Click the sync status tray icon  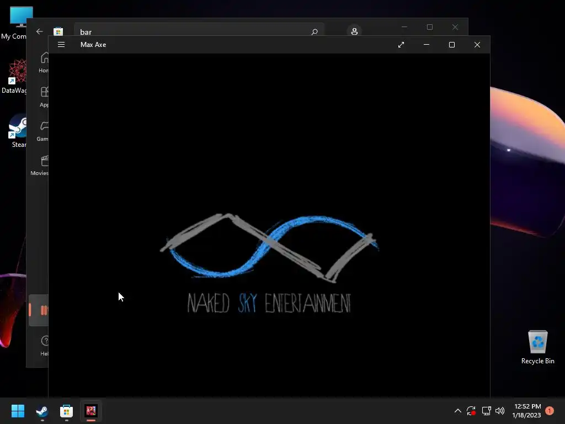[x=471, y=411]
